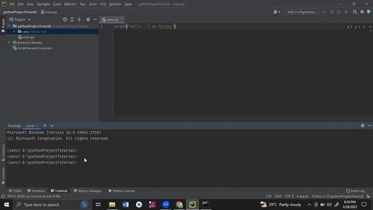373x210 pixels.
Task: Hide the Terminal tool window
Action: tap(370, 125)
